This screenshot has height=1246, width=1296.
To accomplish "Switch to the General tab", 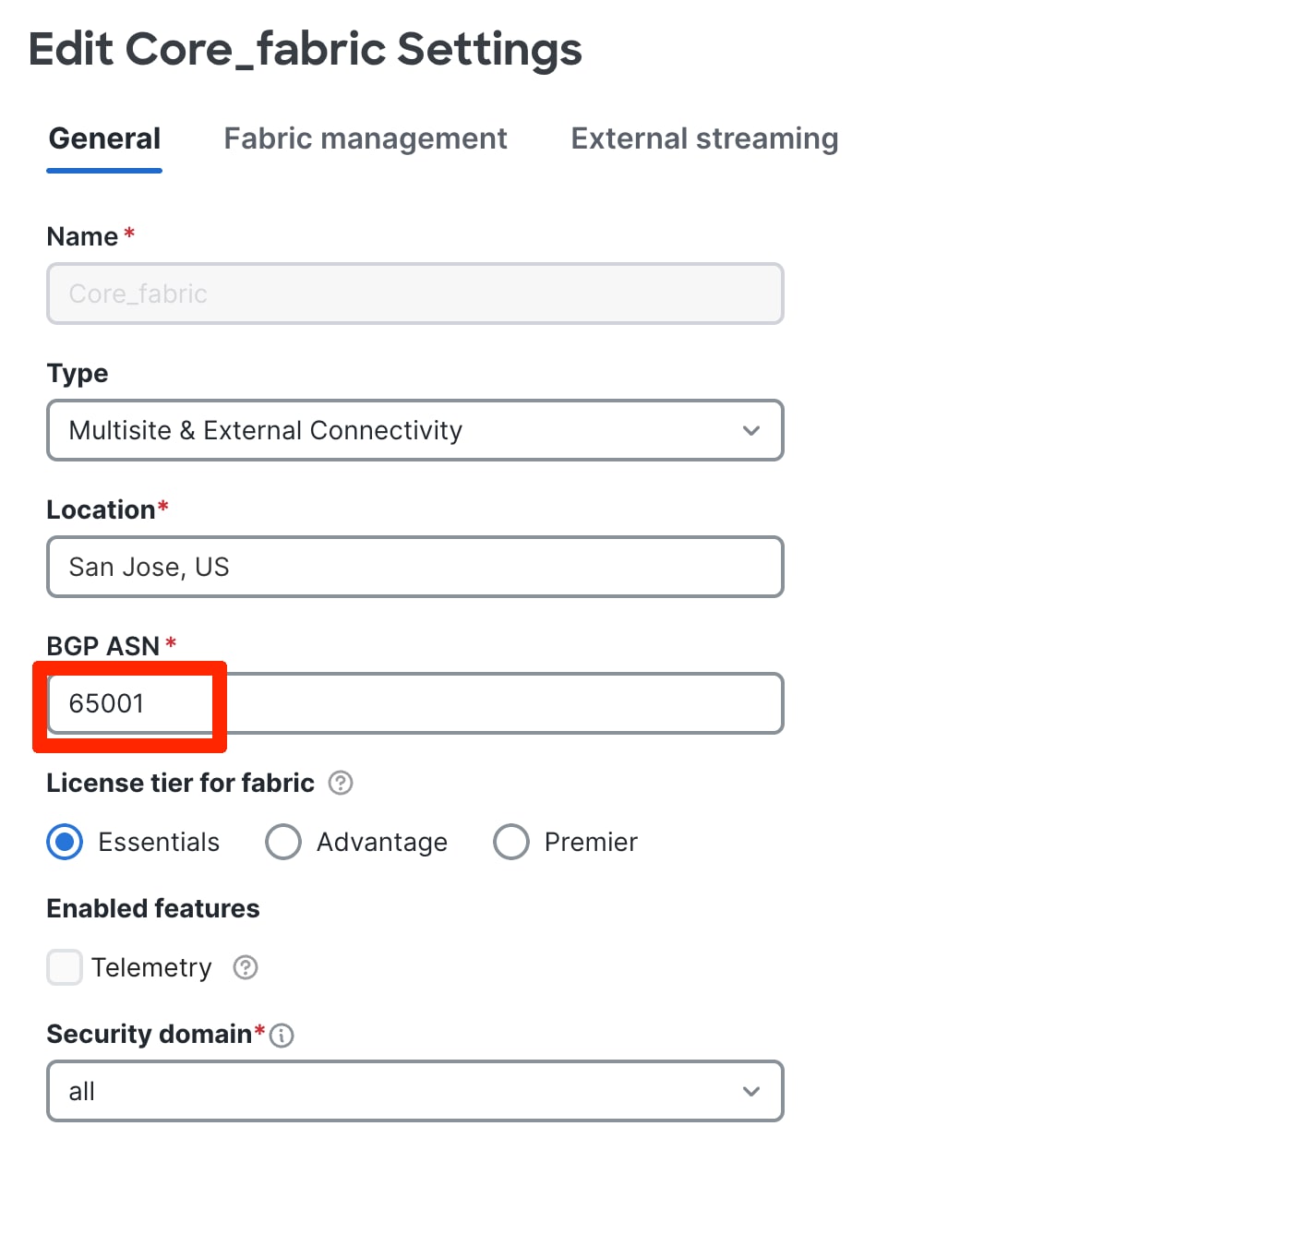I will pyautogui.click(x=104, y=138).
